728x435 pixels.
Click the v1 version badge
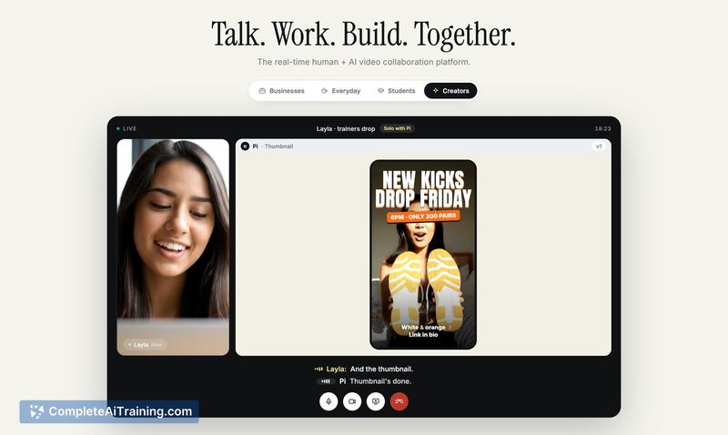click(599, 147)
